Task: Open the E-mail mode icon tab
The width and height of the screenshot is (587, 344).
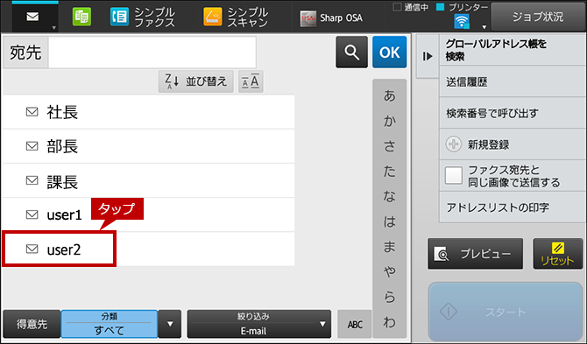Action: (35, 18)
